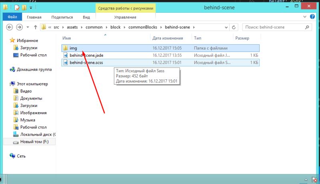Show hidden path parts via « chevron
Screen dimensions: 320x184
(50, 27)
